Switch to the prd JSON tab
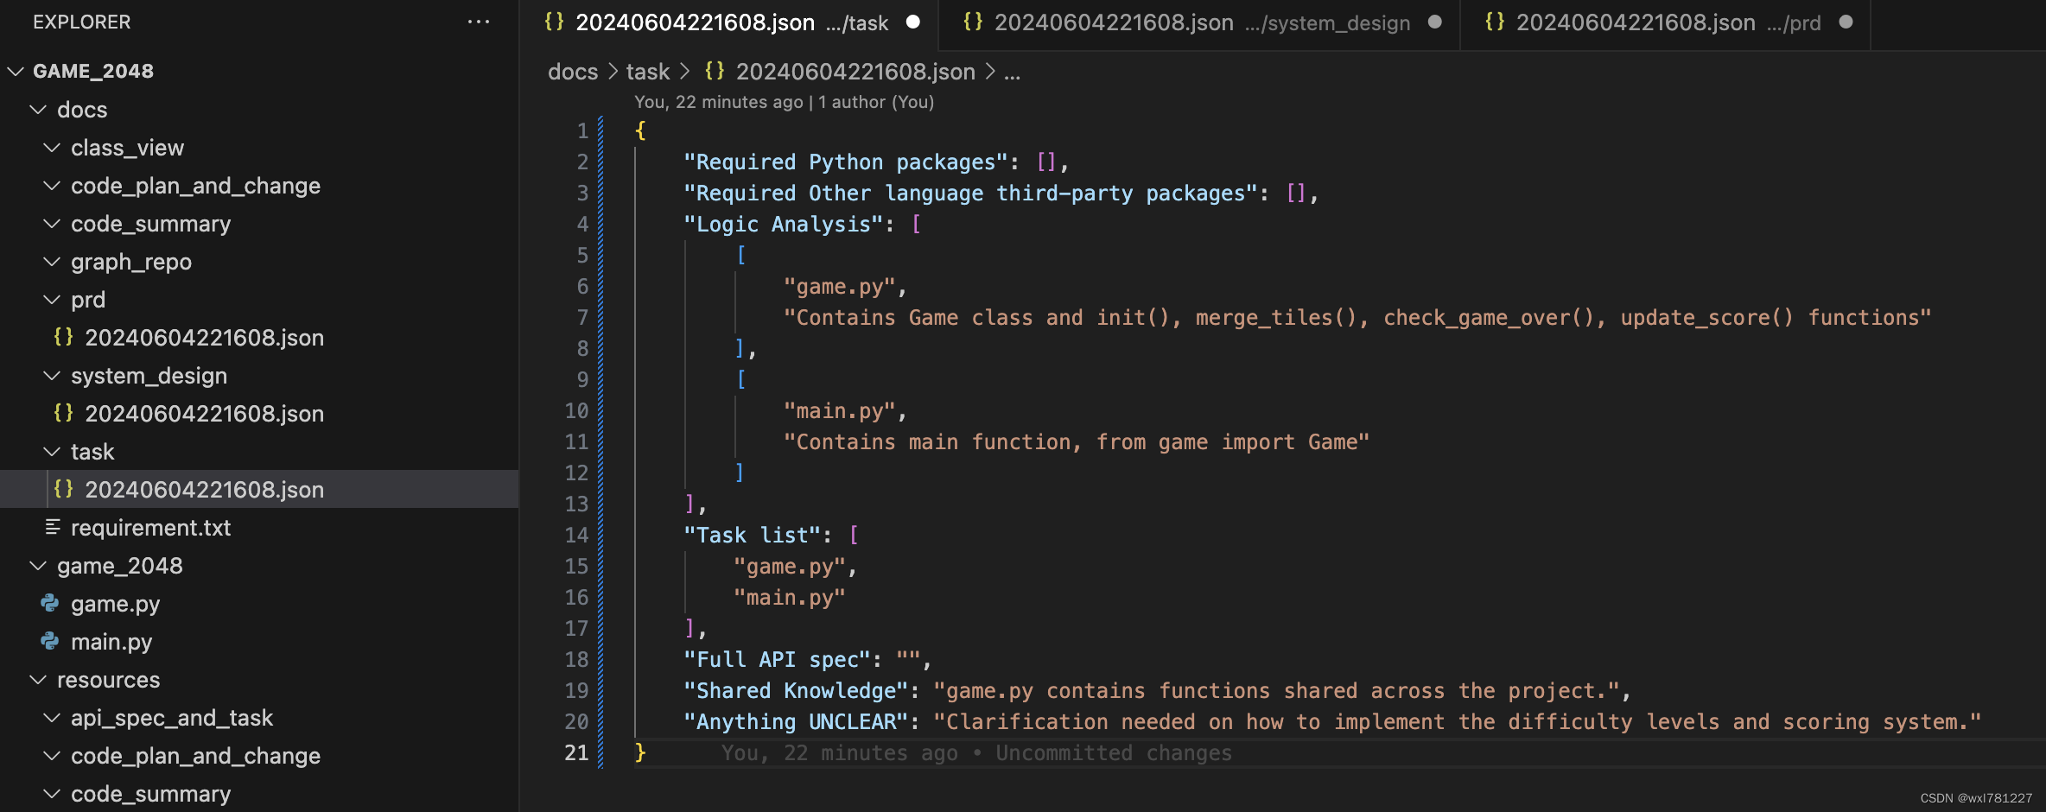The width and height of the screenshot is (2046, 812). tap(1633, 23)
